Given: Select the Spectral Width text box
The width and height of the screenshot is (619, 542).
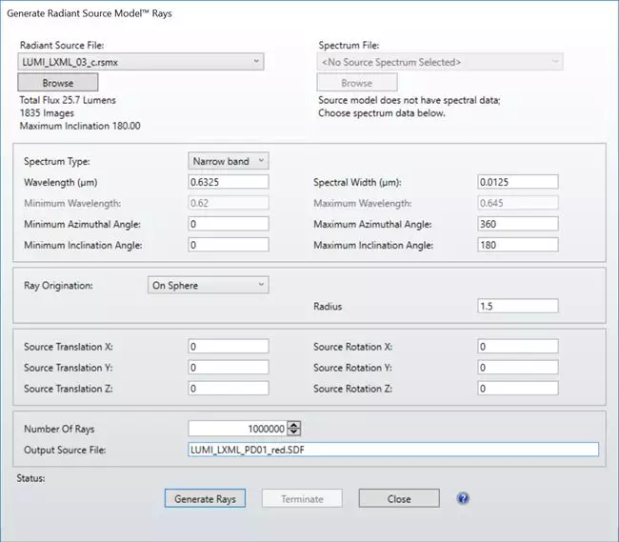Looking at the screenshot, I should coord(517,182).
